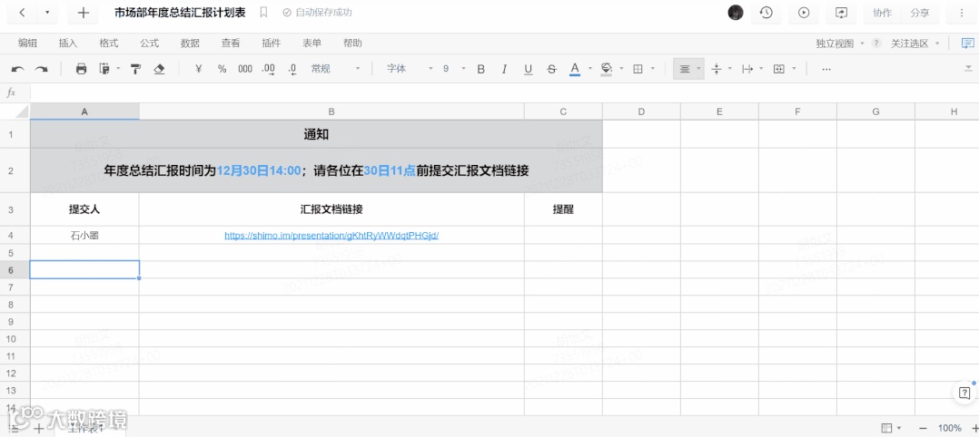The width and height of the screenshot is (979, 437).
Task: Open the font size 9 dropdown
Action: pos(454,69)
